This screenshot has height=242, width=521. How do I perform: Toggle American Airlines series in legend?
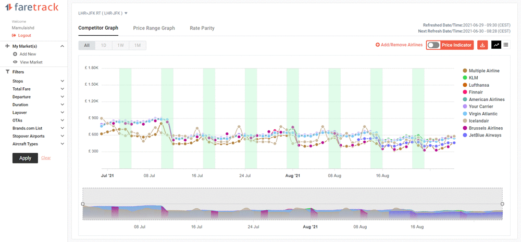[484, 99]
